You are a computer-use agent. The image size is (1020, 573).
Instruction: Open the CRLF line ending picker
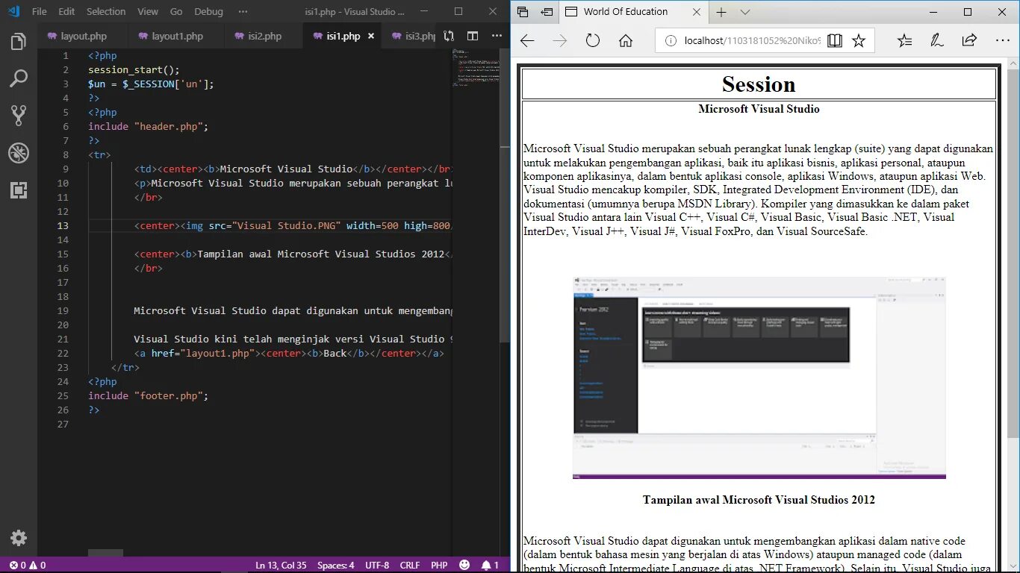[x=410, y=566]
